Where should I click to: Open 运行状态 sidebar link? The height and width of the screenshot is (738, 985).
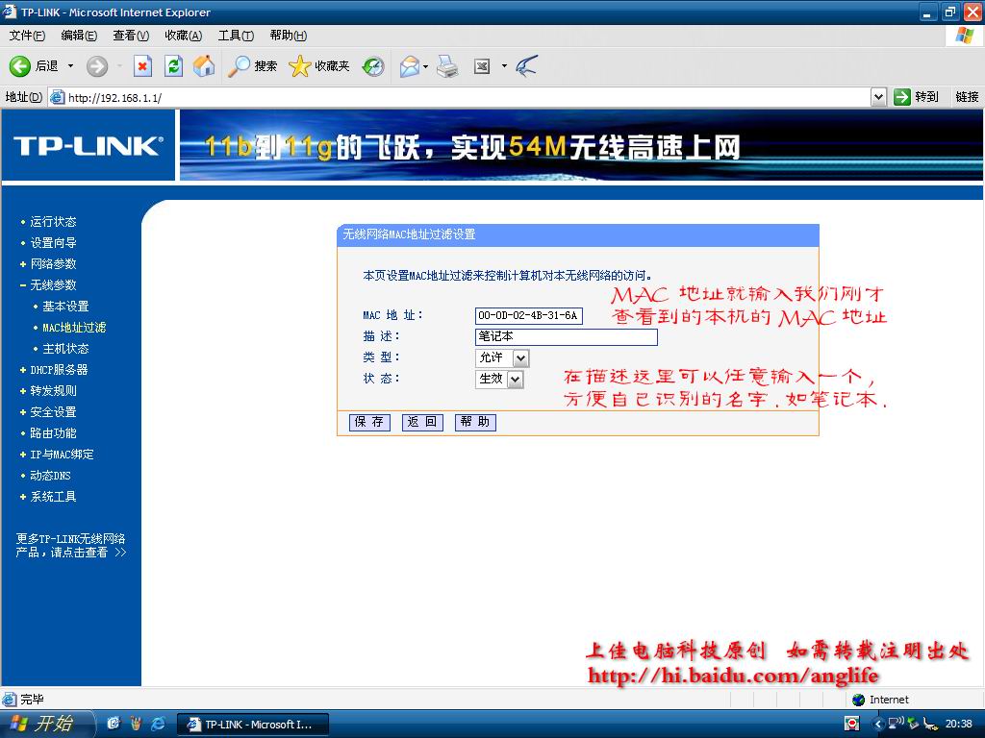53,222
